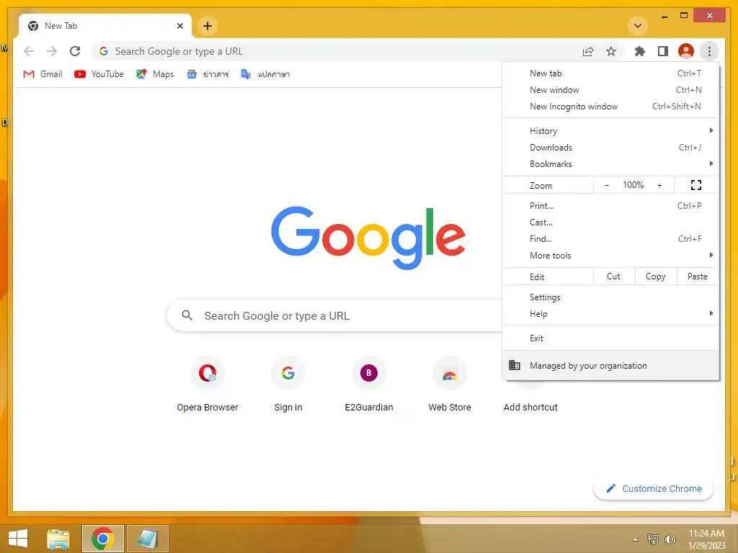Screen dimensions: 738x553
Task: Click the share page icon in address bar
Action: click(588, 51)
